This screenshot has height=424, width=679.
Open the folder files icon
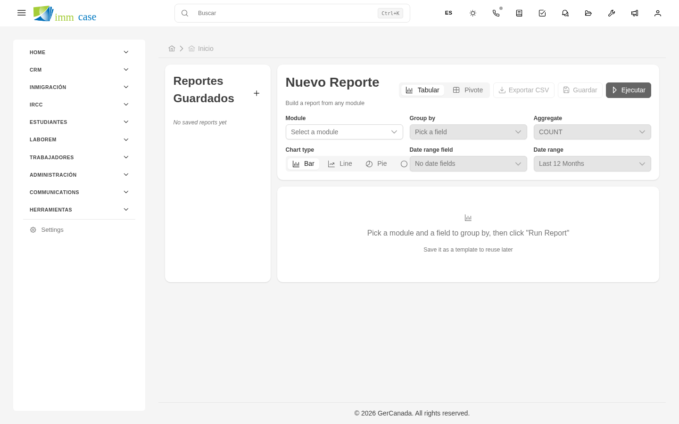tap(588, 13)
